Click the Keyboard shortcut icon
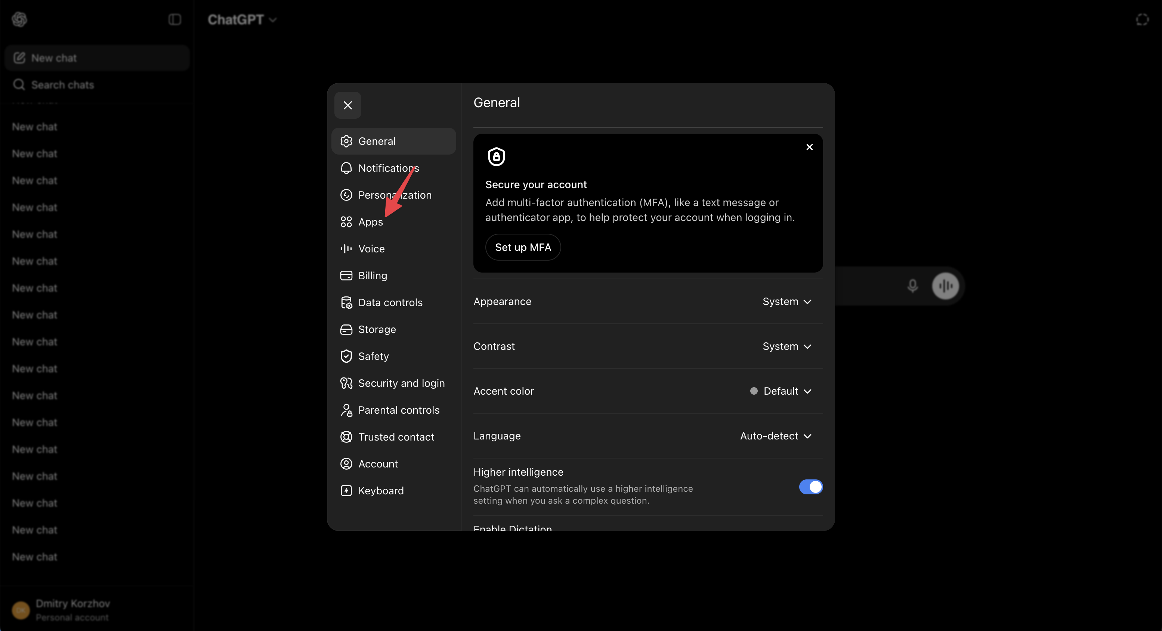This screenshot has width=1162, height=631. [346, 490]
